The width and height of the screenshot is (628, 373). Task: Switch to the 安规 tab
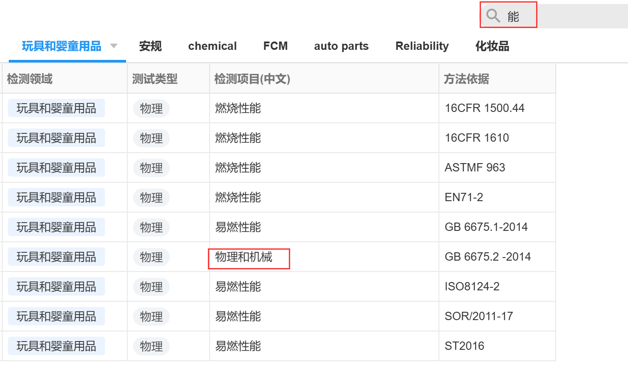point(150,46)
